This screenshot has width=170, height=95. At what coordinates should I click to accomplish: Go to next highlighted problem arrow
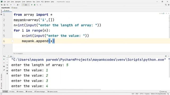point(169,13)
